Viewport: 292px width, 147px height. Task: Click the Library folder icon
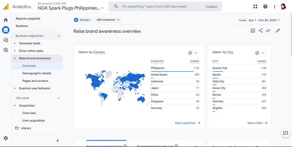(x=17, y=128)
